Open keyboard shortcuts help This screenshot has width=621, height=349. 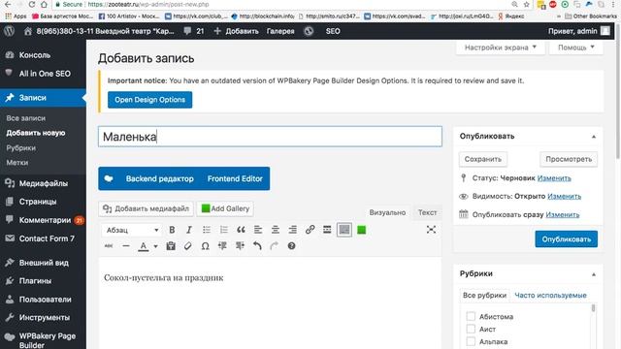[291, 246]
